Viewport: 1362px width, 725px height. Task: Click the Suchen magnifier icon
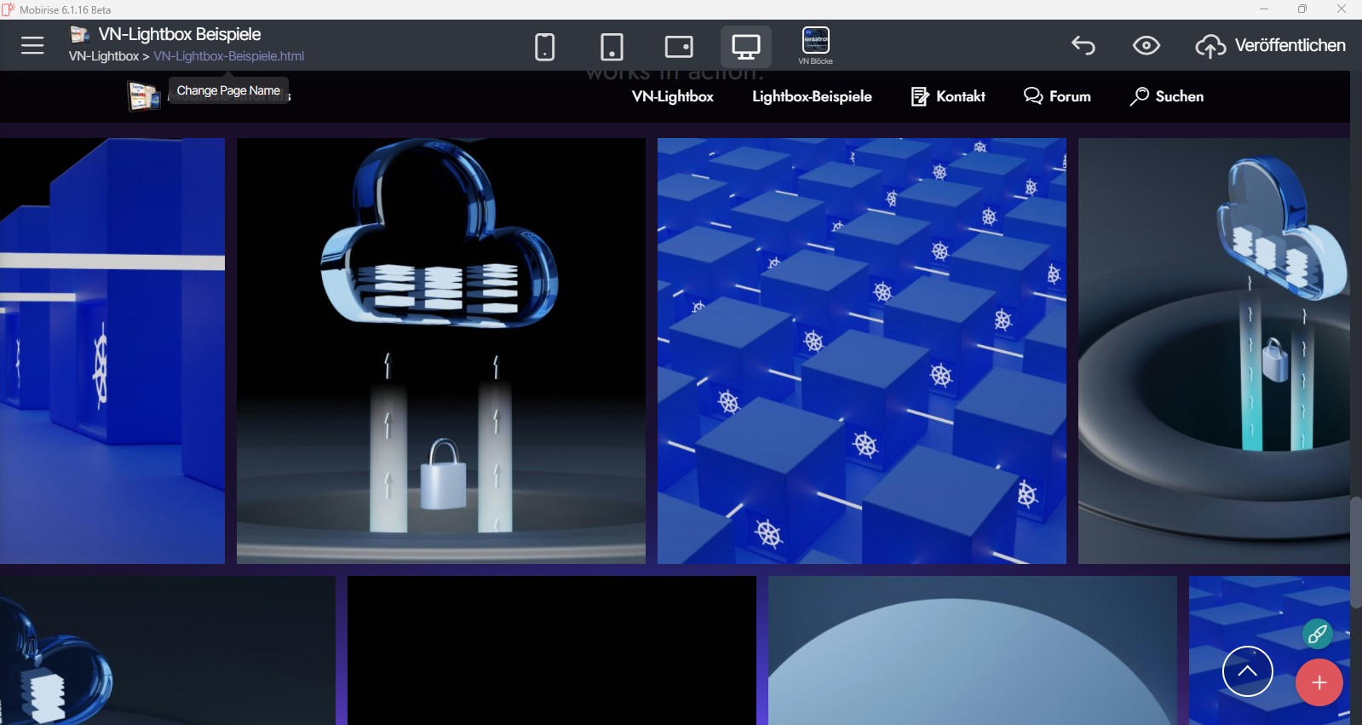click(x=1139, y=96)
